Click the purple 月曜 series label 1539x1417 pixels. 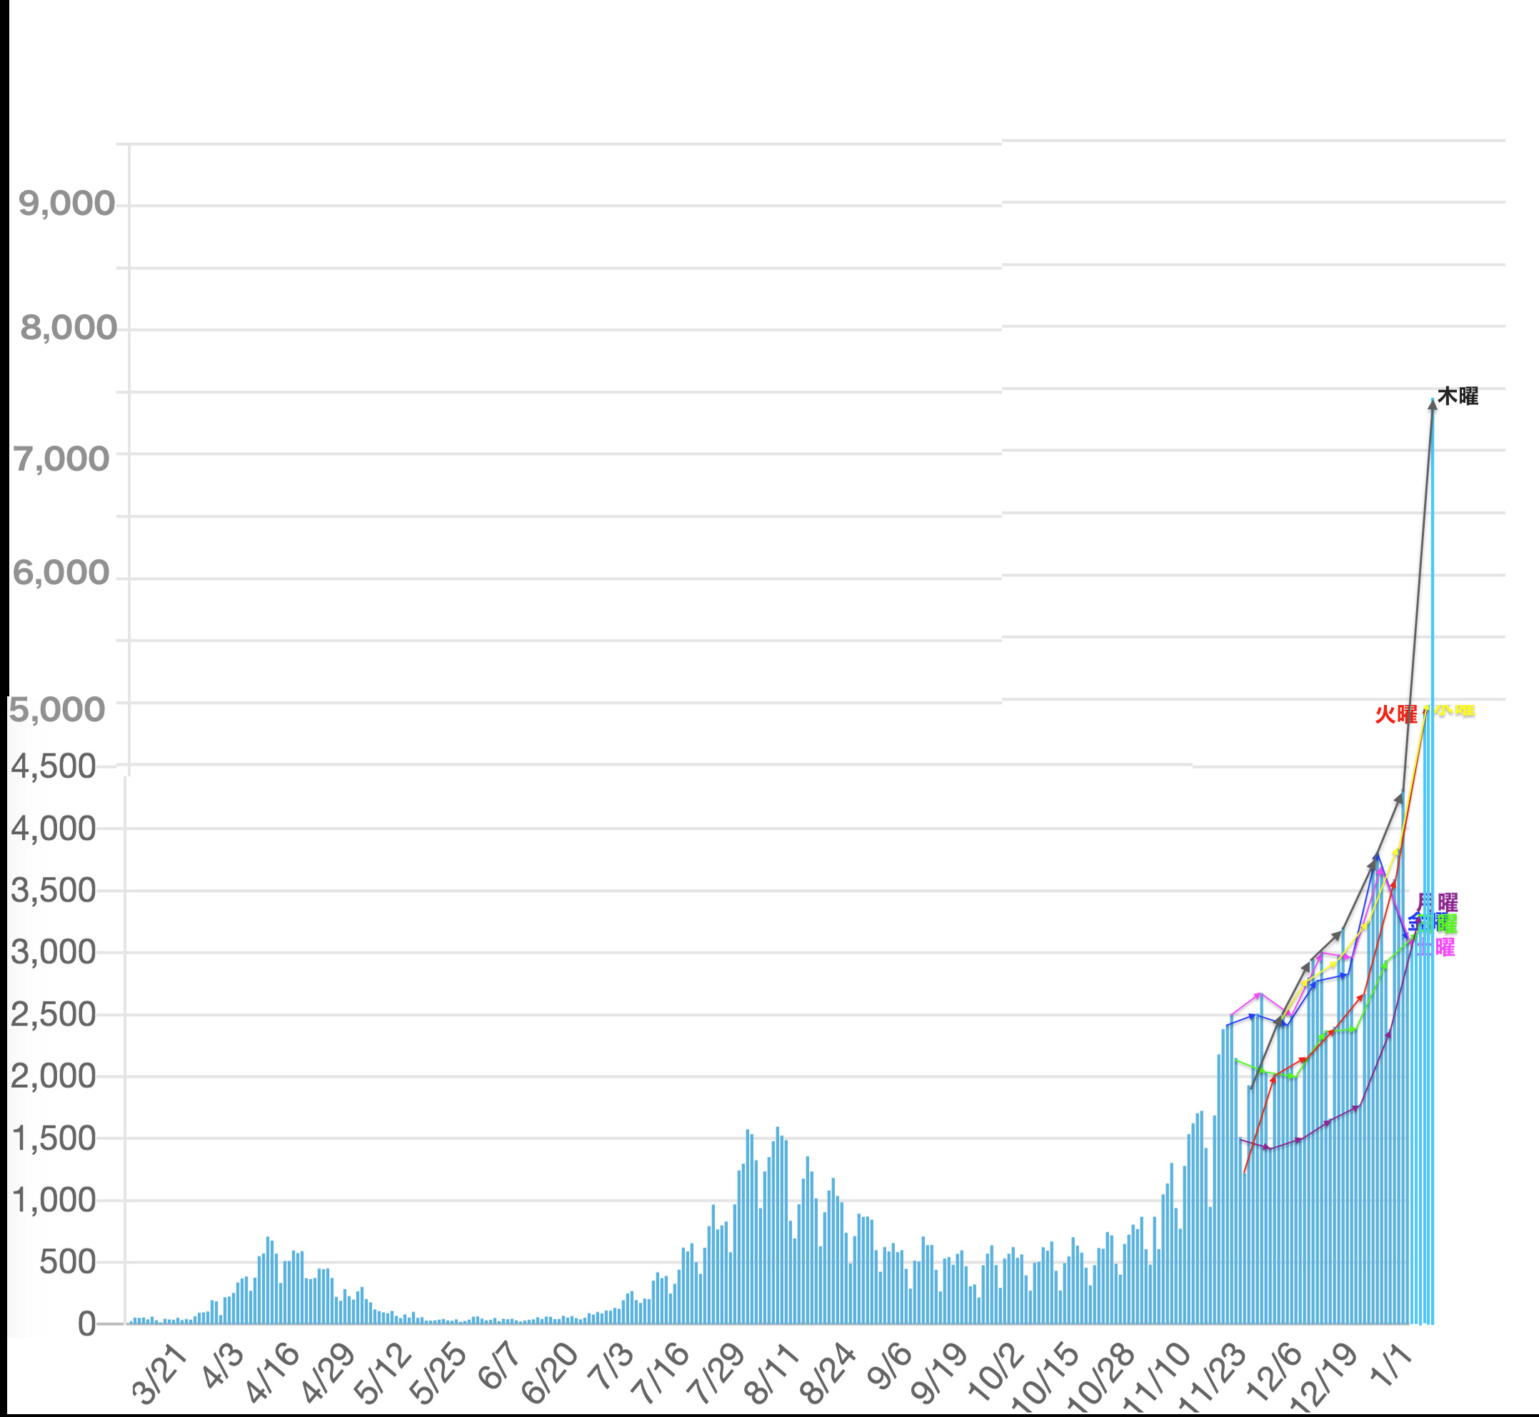point(1438,902)
